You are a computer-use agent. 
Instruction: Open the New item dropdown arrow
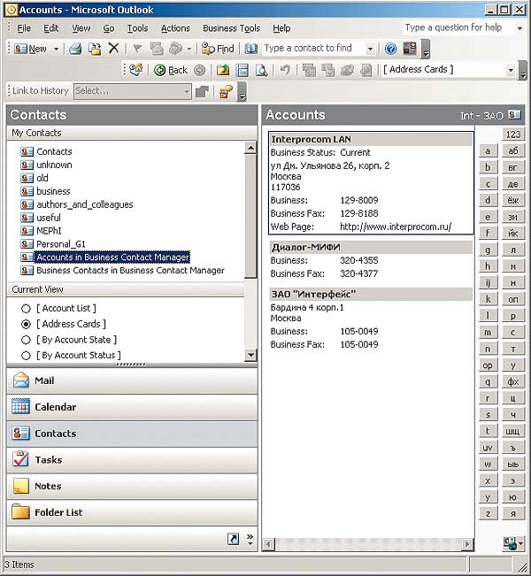56,49
